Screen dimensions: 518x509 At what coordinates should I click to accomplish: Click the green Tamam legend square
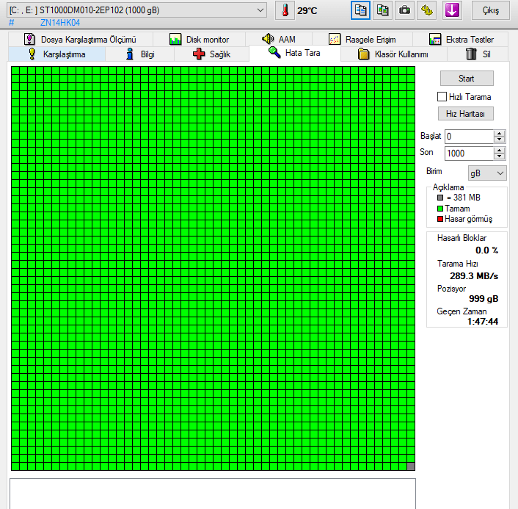pos(440,209)
